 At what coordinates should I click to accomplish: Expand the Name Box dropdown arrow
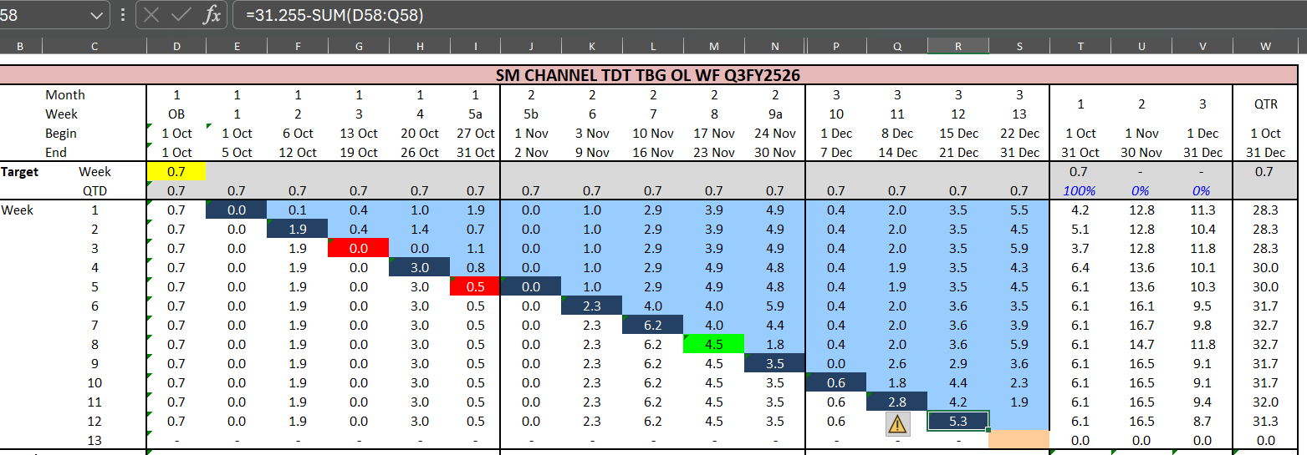[98, 14]
